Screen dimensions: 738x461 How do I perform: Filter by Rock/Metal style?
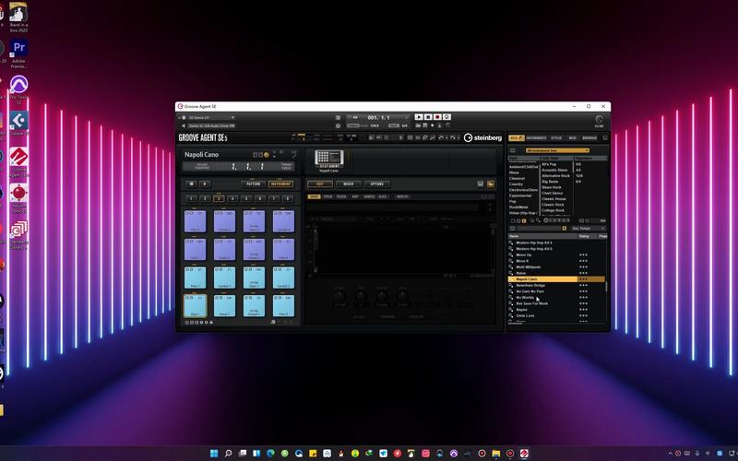coord(518,207)
